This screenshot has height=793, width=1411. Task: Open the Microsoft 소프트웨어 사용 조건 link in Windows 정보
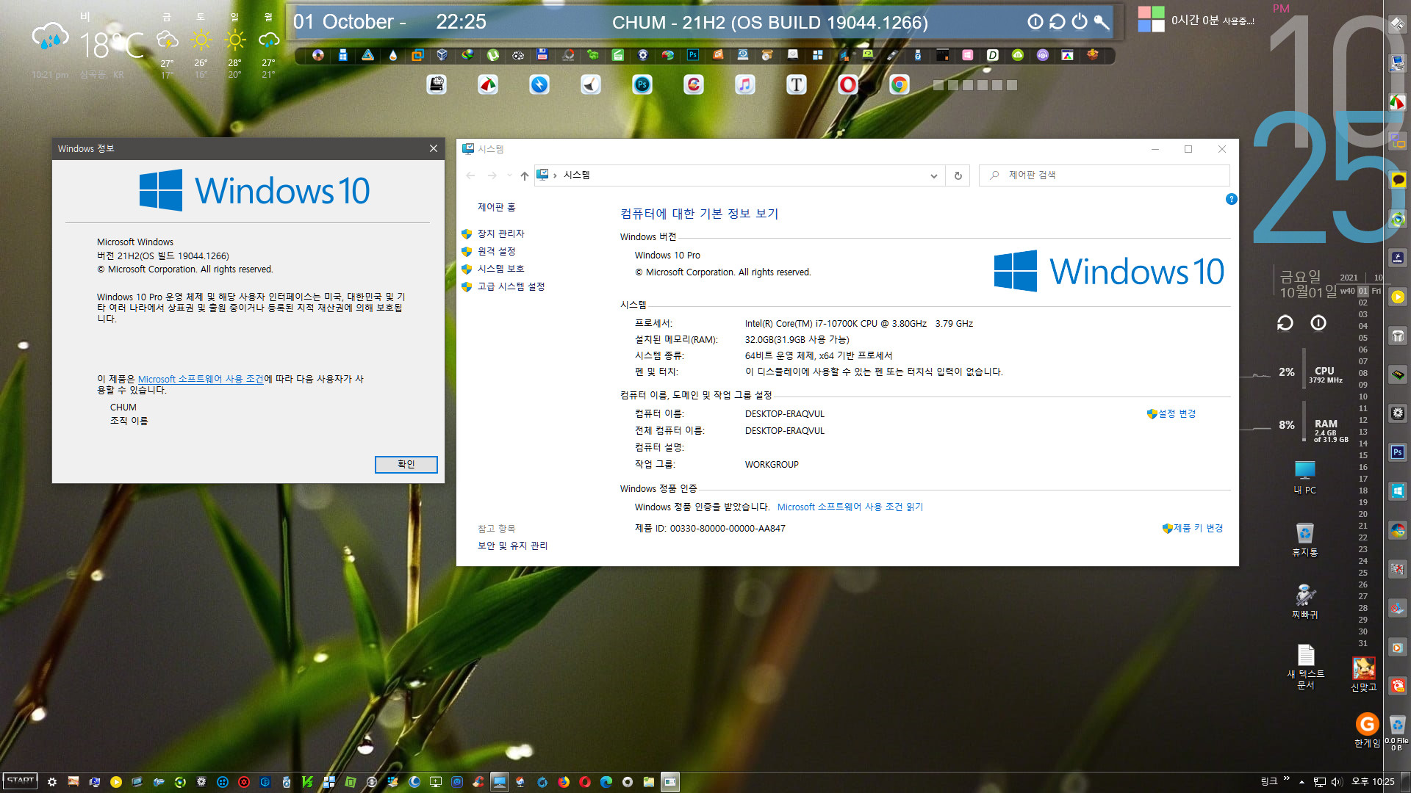(201, 379)
